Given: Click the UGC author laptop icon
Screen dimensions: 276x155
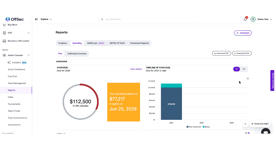Looking at the screenshot, I should (4, 41).
